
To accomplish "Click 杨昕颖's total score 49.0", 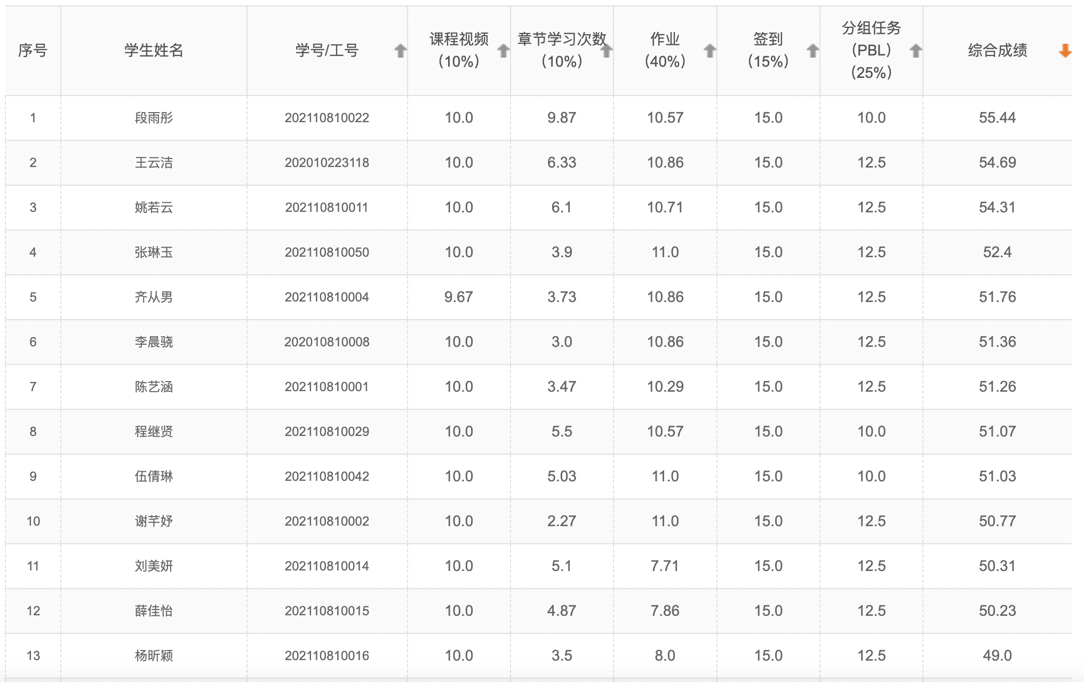I will 997,656.
